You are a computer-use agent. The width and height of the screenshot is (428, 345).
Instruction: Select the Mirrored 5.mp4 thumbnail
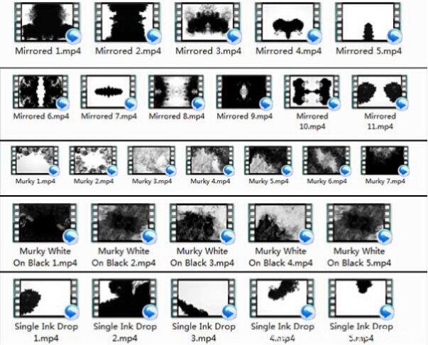pyautogui.click(x=368, y=23)
